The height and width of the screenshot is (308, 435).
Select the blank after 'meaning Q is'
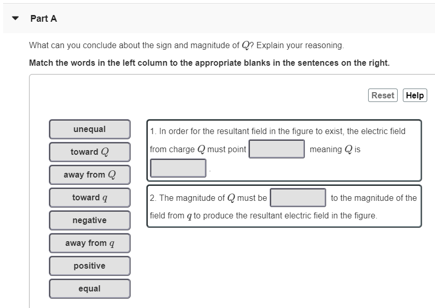178,167
